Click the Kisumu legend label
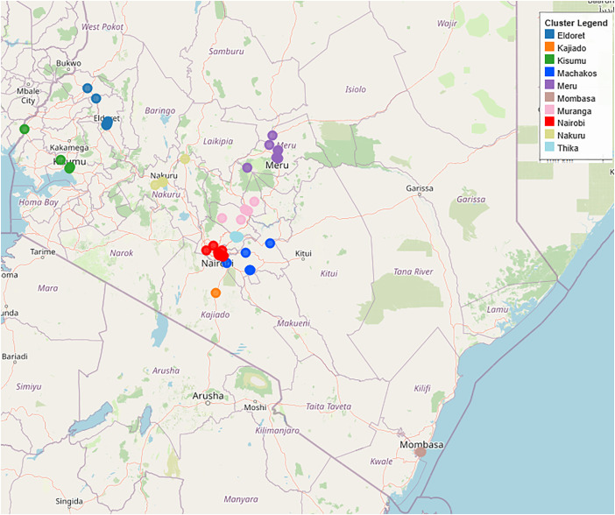The height and width of the screenshot is (515, 615). [x=571, y=60]
